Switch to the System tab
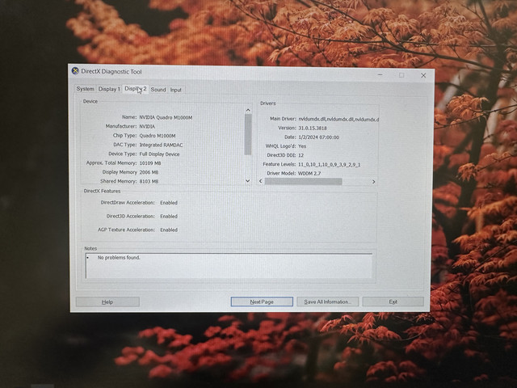The width and height of the screenshot is (517, 388). click(x=85, y=89)
